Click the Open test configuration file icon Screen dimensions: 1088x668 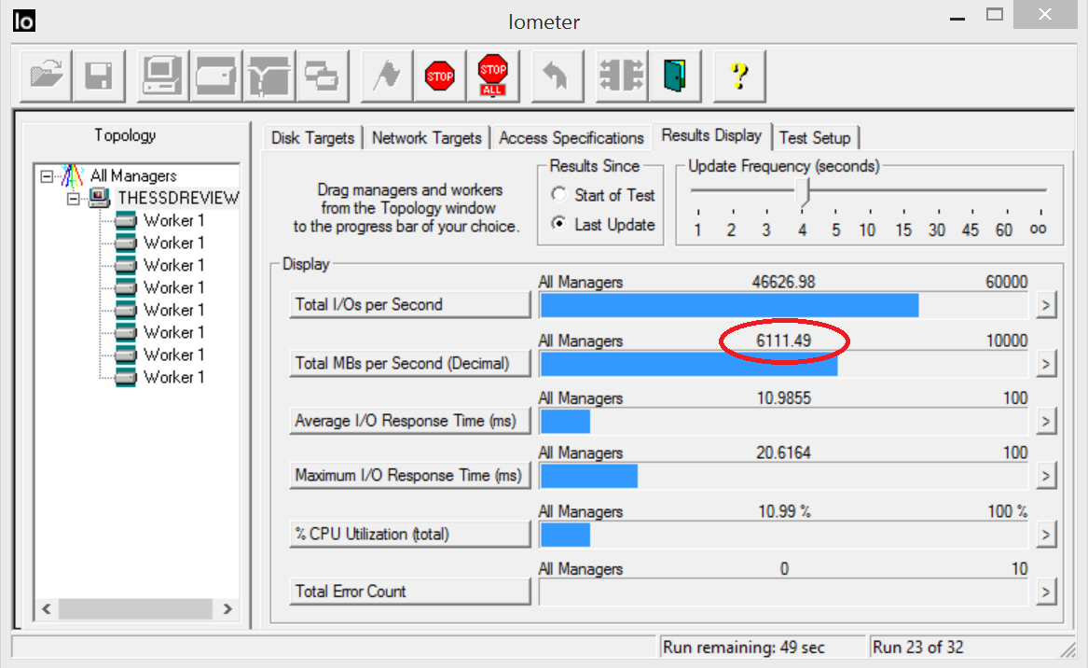[x=47, y=76]
